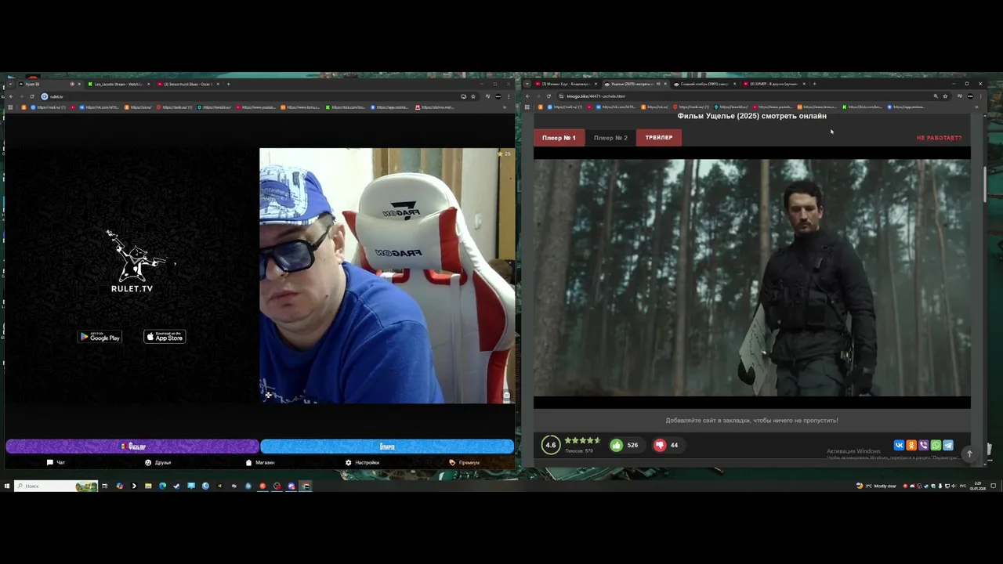Image resolution: width=1003 pixels, height=564 pixels.
Task: Share the film via Odnoklassniki icon
Action: point(911,445)
